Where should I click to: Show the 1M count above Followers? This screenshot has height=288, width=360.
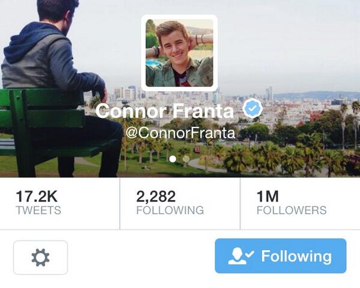point(267,197)
